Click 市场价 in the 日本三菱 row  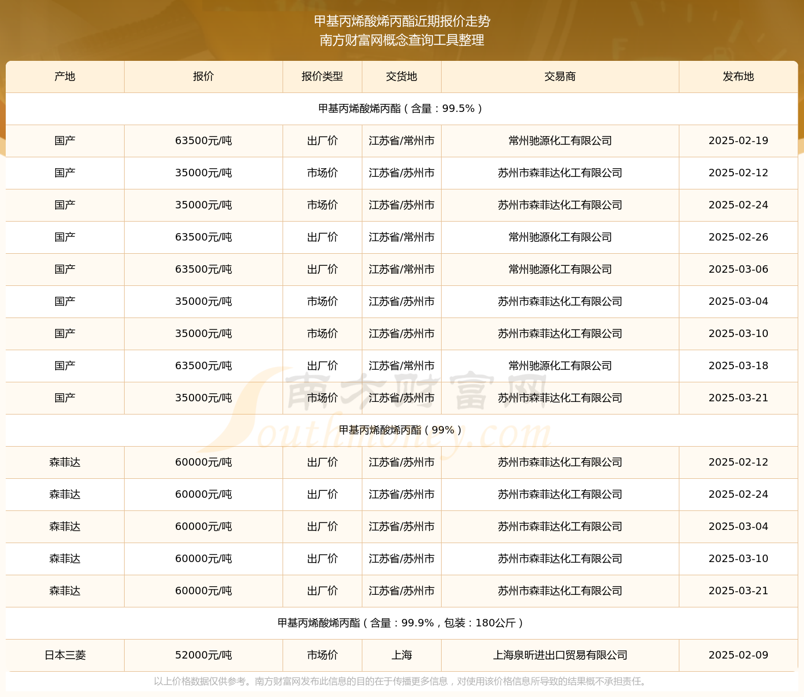tap(322, 655)
